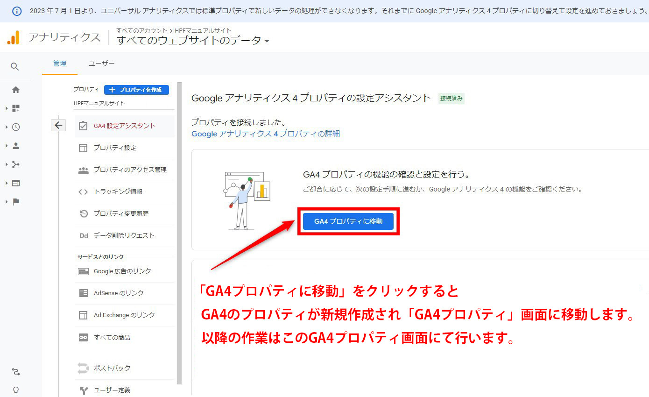The width and height of the screenshot is (649, 397).
Task: Click the ユーザー定義 fork icon
Action: coord(84,390)
